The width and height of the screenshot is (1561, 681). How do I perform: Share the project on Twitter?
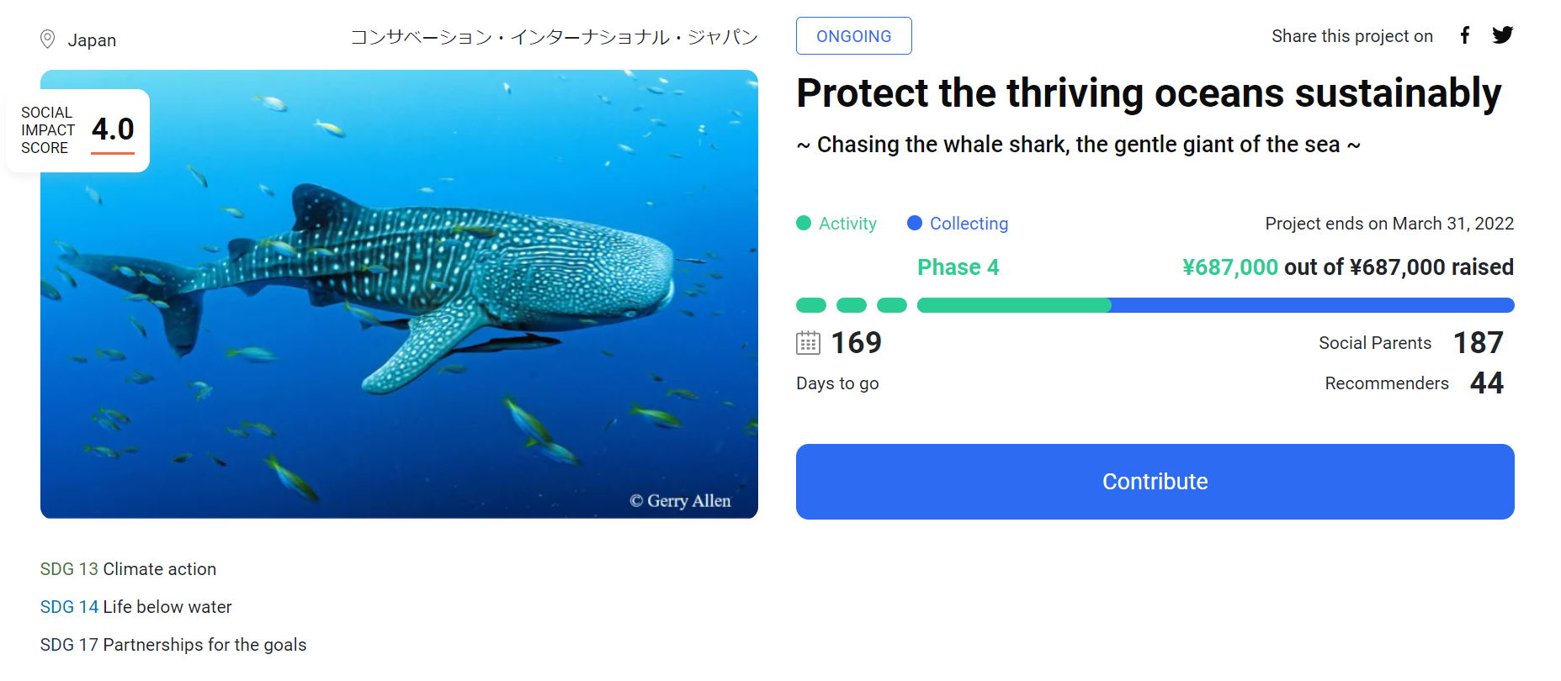(x=1502, y=35)
